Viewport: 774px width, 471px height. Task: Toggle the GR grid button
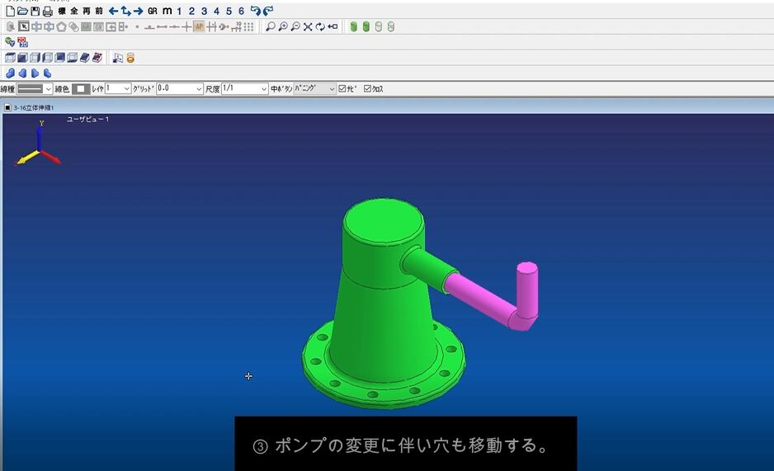click(x=152, y=11)
